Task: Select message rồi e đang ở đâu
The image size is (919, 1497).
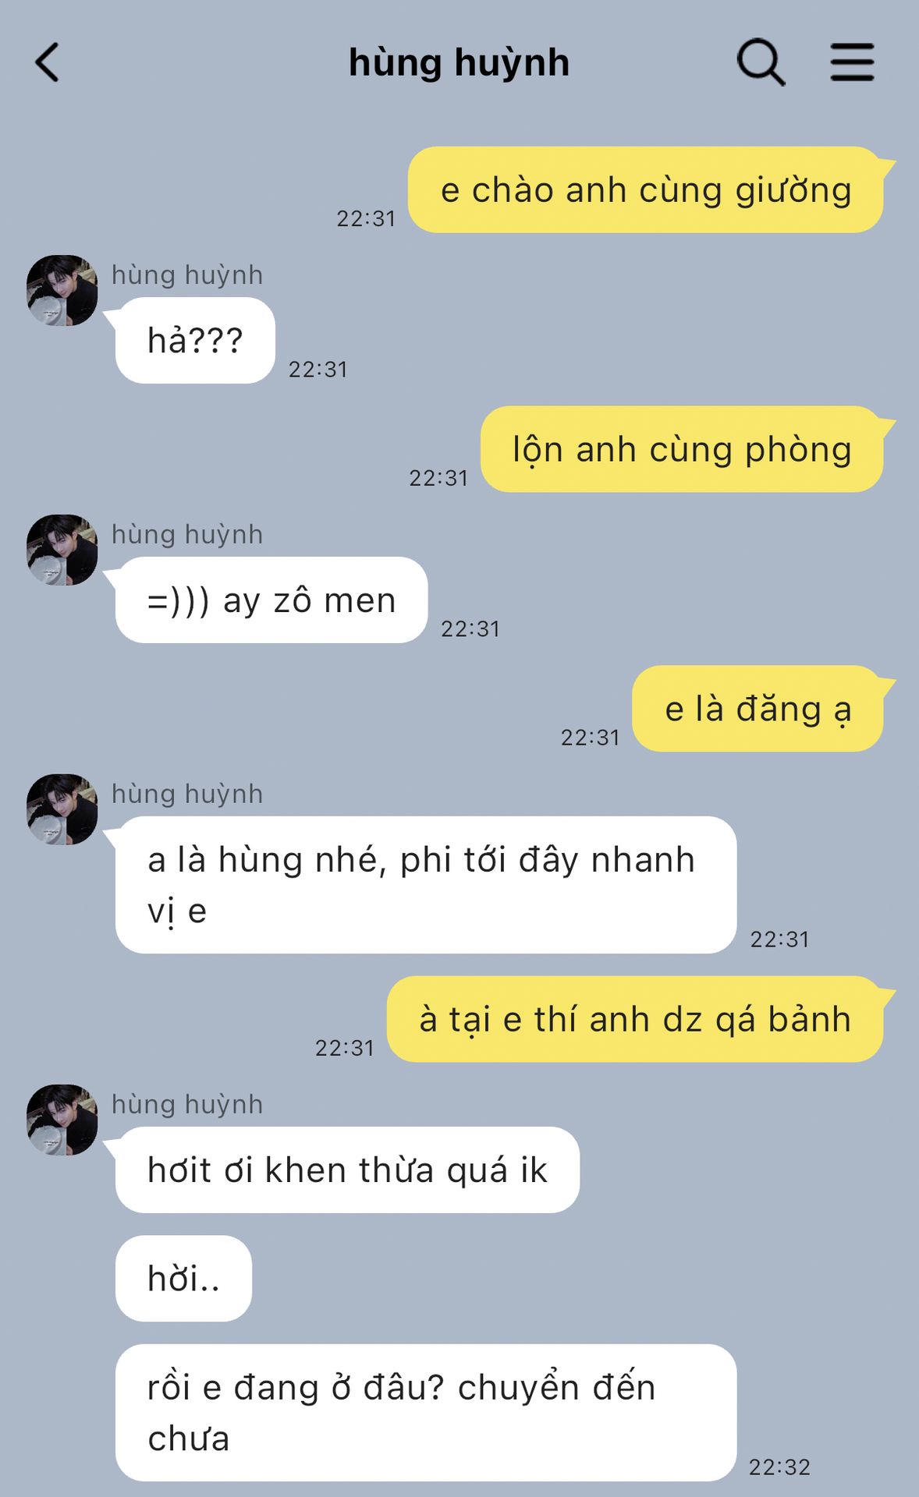Action: pos(426,1413)
